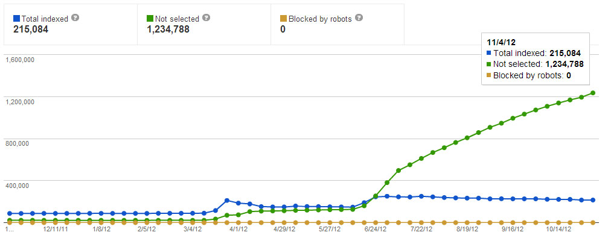The height and width of the screenshot is (238, 608).
Task: Select the Not selected 1,234,788 panel
Action: pyautogui.click(x=204, y=24)
